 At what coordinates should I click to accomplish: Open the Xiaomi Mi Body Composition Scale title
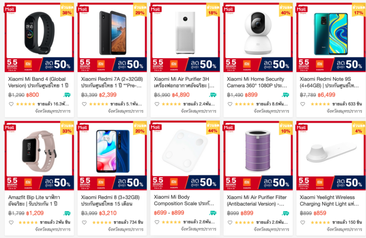pos(183,200)
